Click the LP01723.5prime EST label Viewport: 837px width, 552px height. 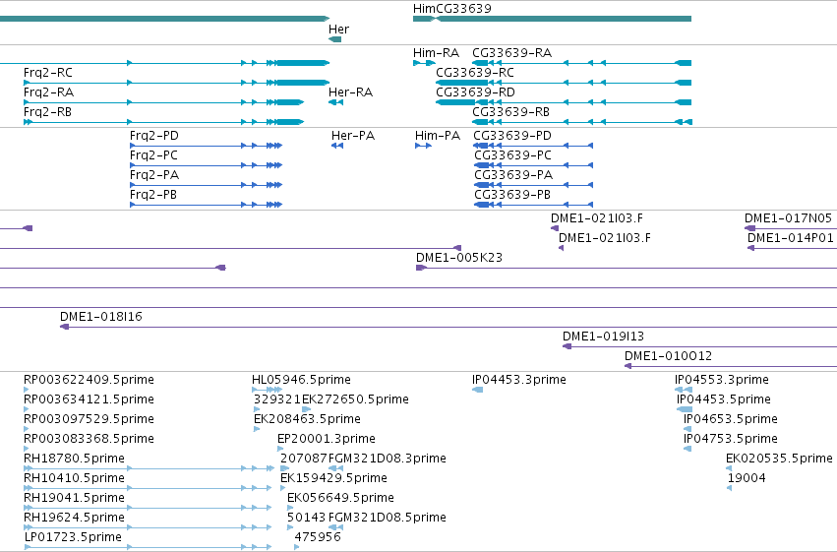(73, 537)
